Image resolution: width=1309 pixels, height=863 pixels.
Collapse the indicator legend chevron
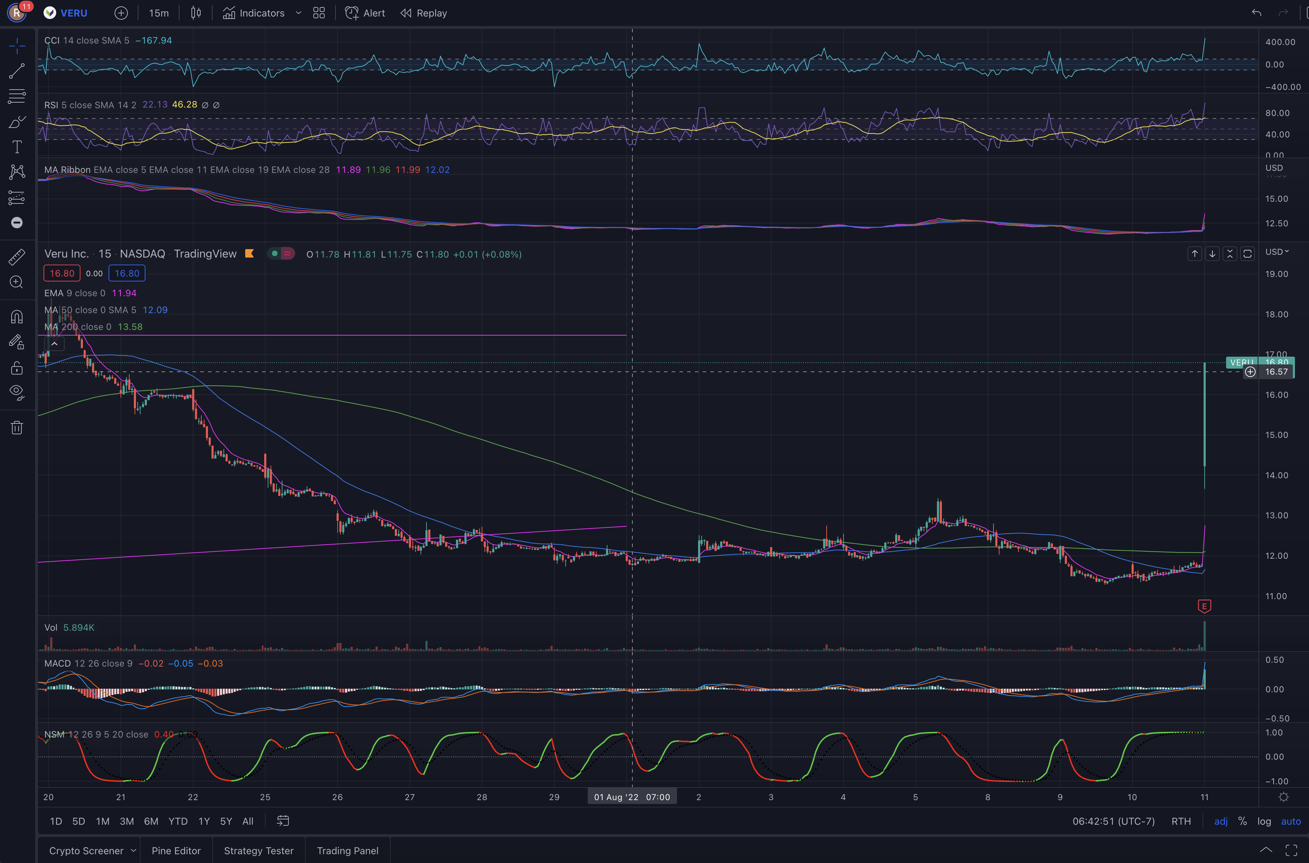tap(54, 344)
